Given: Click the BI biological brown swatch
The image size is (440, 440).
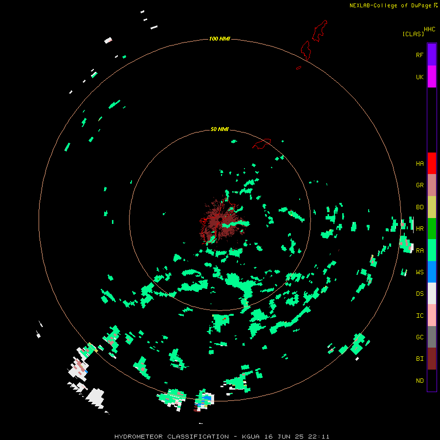Looking at the screenshot, I should [x=432, y=359].
